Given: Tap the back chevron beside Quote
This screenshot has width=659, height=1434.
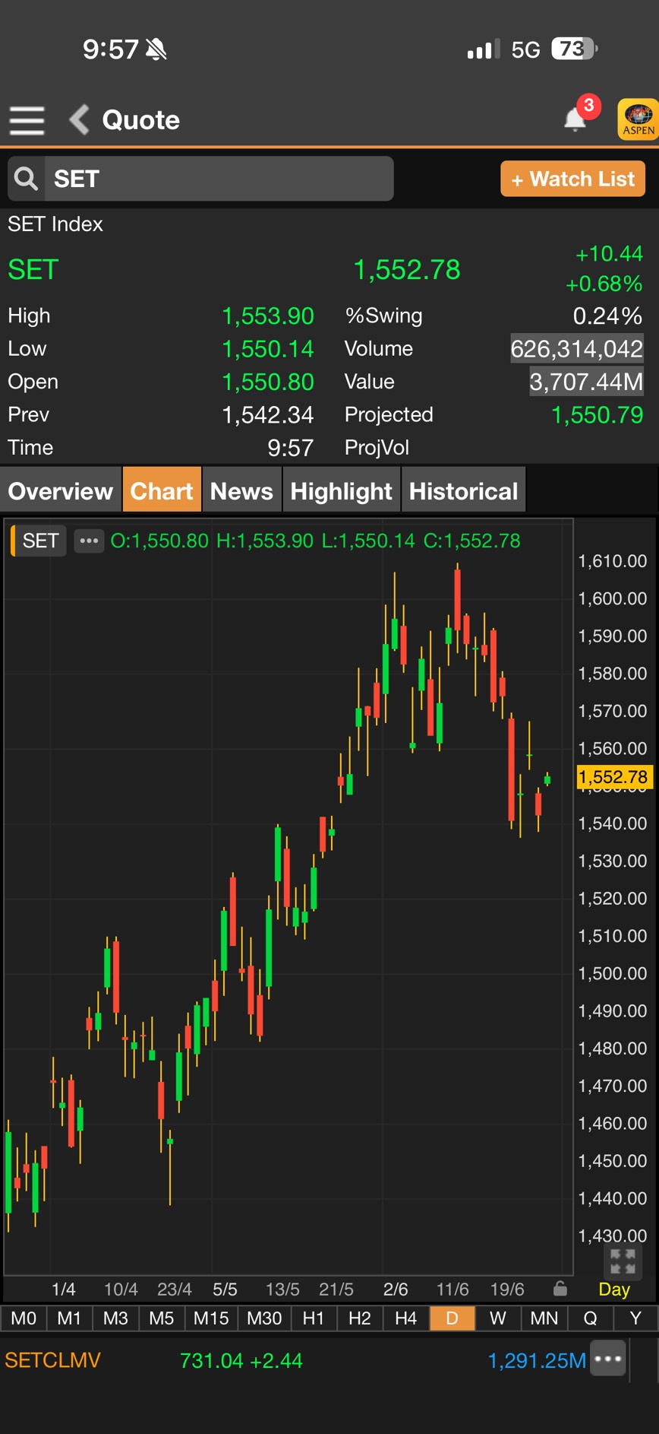Looking at the screenshot, I should click(79, 119).
